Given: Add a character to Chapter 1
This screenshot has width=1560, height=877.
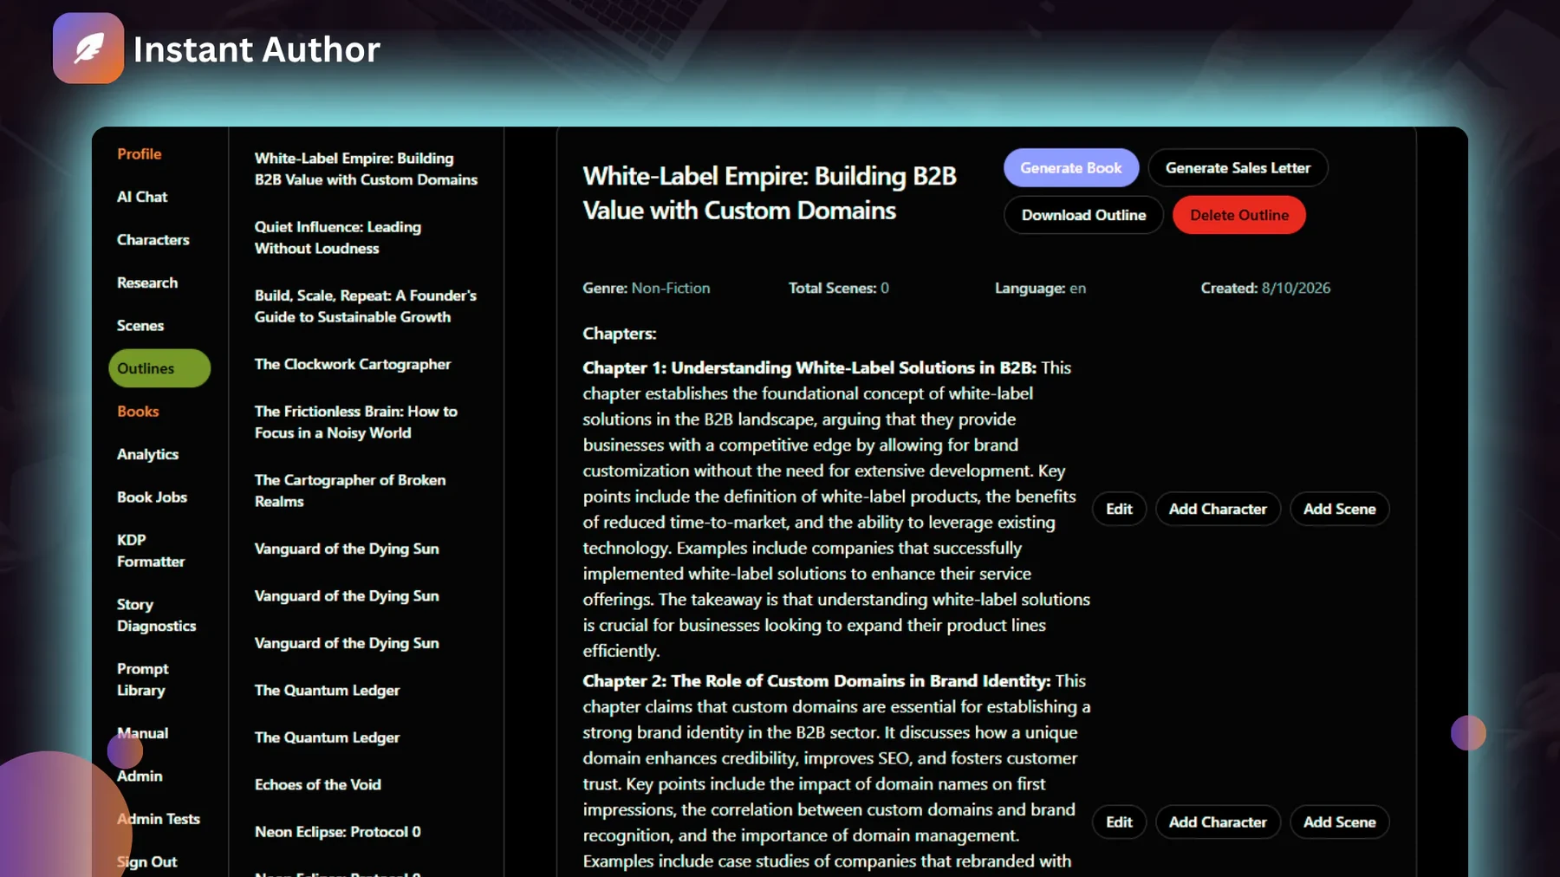Looking at the screenshot, I should [1218, 509].
